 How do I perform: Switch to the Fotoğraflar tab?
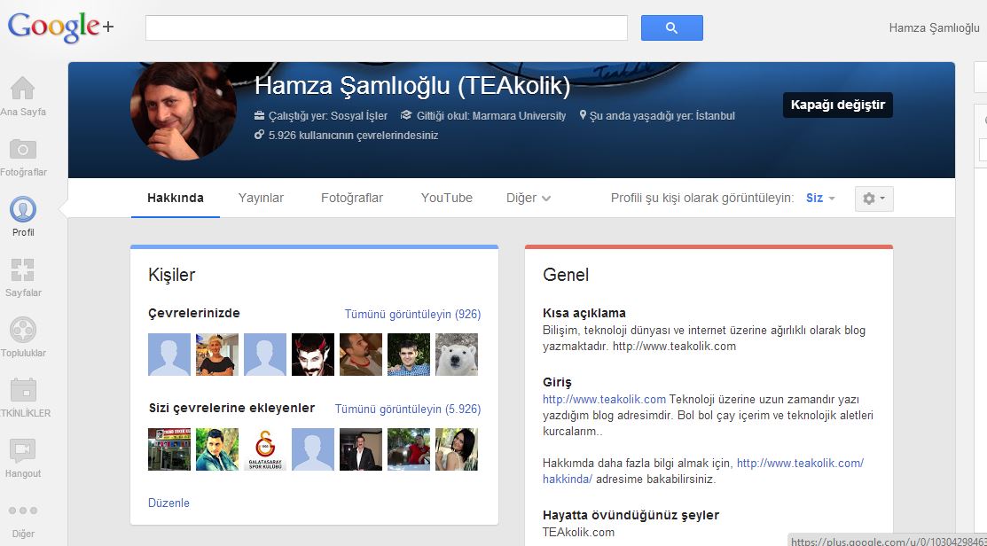(x=352, y=199)
